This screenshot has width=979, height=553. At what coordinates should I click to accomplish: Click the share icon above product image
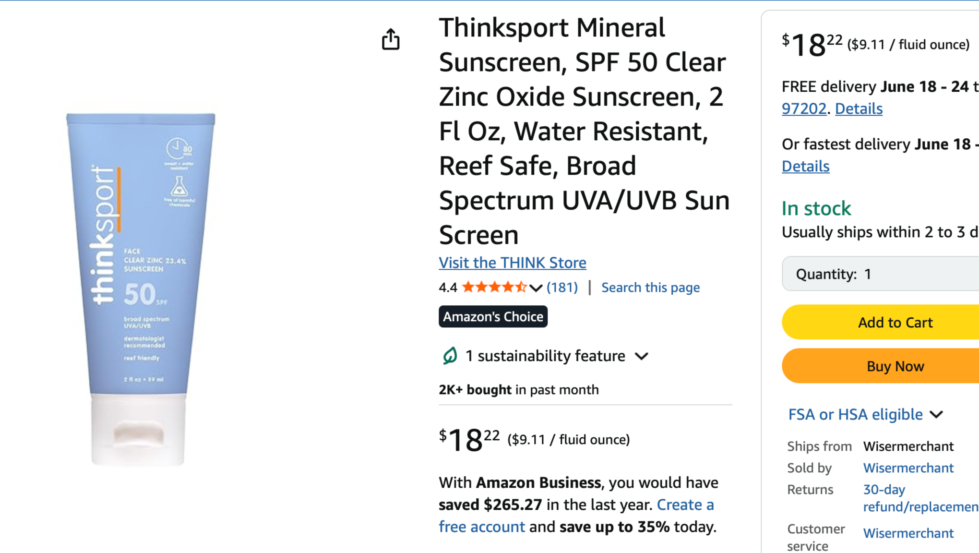(391, 39)
